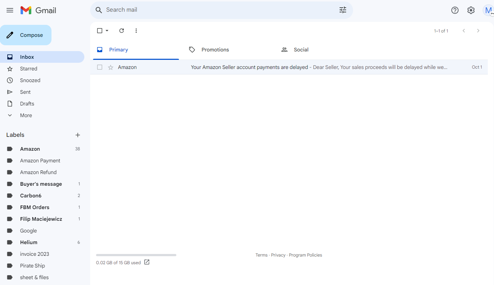
Task: Open the Drafts folder
Action: pyautogui.click(x=42, y=104)
